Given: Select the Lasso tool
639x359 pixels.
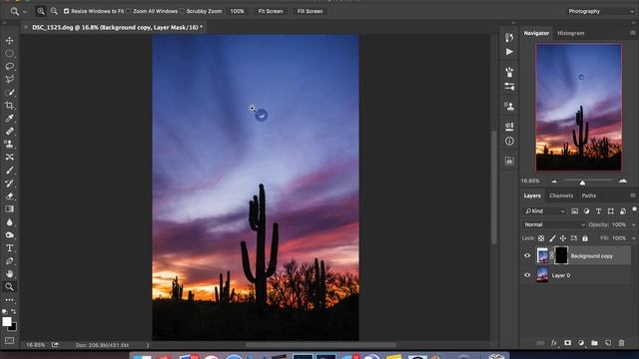Looking at the screenshot, I should click(9, 67).
